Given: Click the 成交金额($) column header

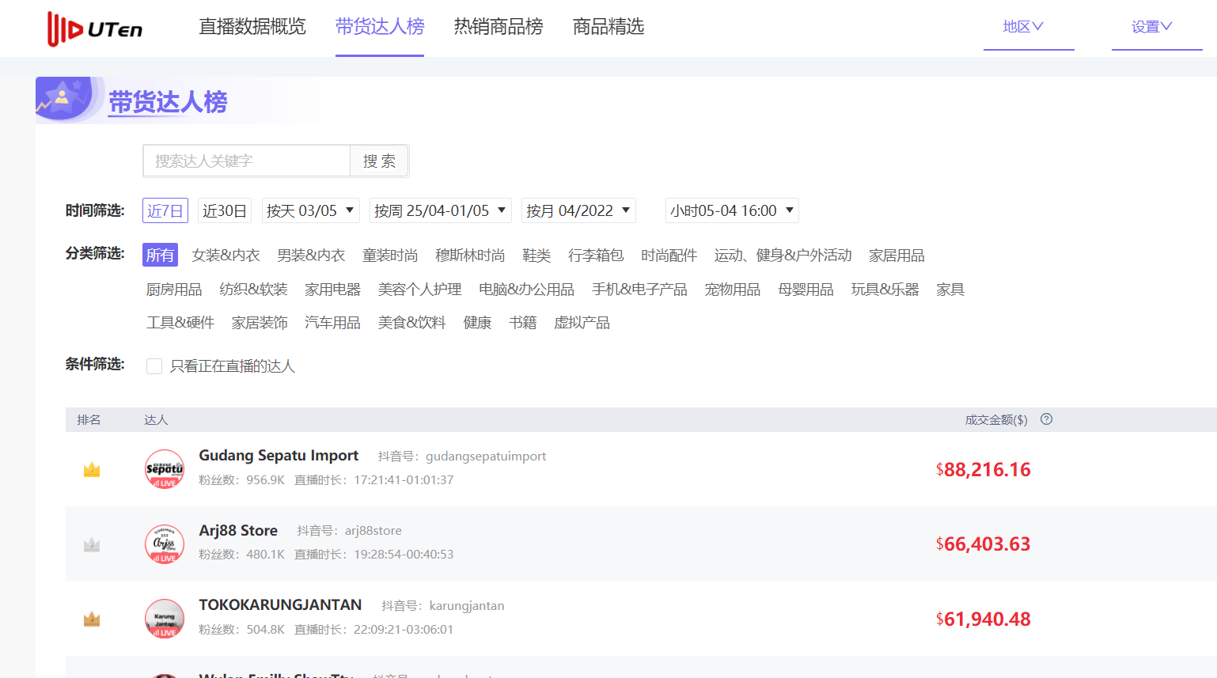Looking at the screenshot, I should (996, 420).
